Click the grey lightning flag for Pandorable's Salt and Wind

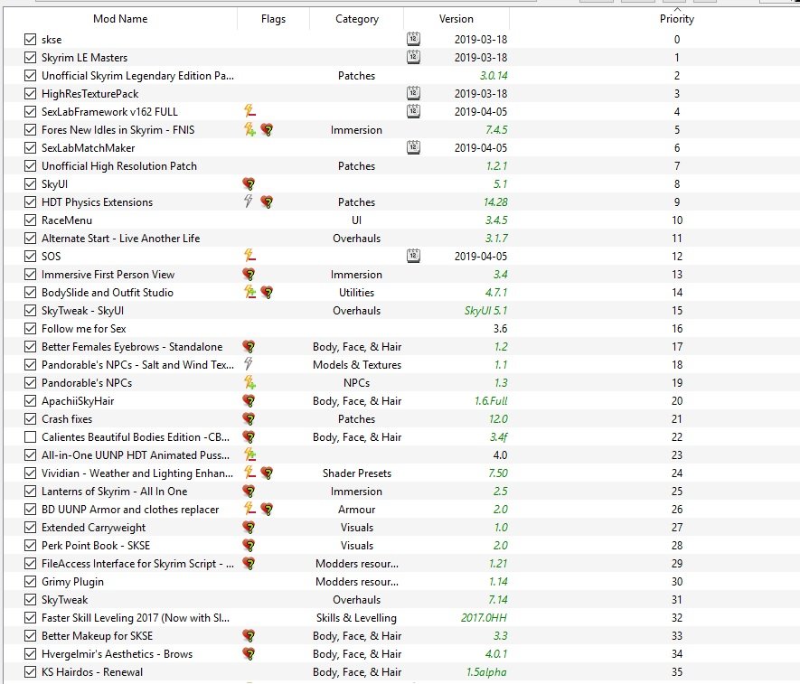tap(248, 363)
